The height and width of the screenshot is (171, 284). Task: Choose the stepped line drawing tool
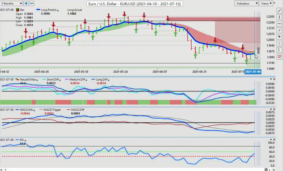(x=280, y=44)
